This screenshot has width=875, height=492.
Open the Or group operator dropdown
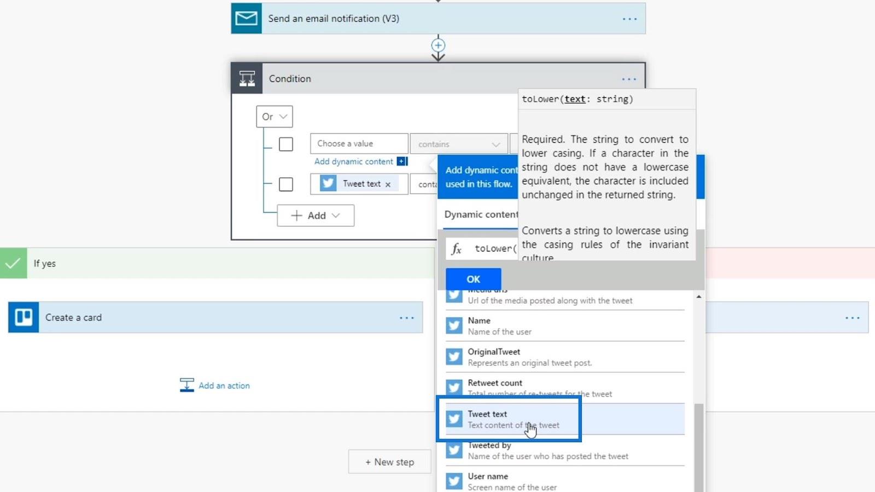click(275, 116)
